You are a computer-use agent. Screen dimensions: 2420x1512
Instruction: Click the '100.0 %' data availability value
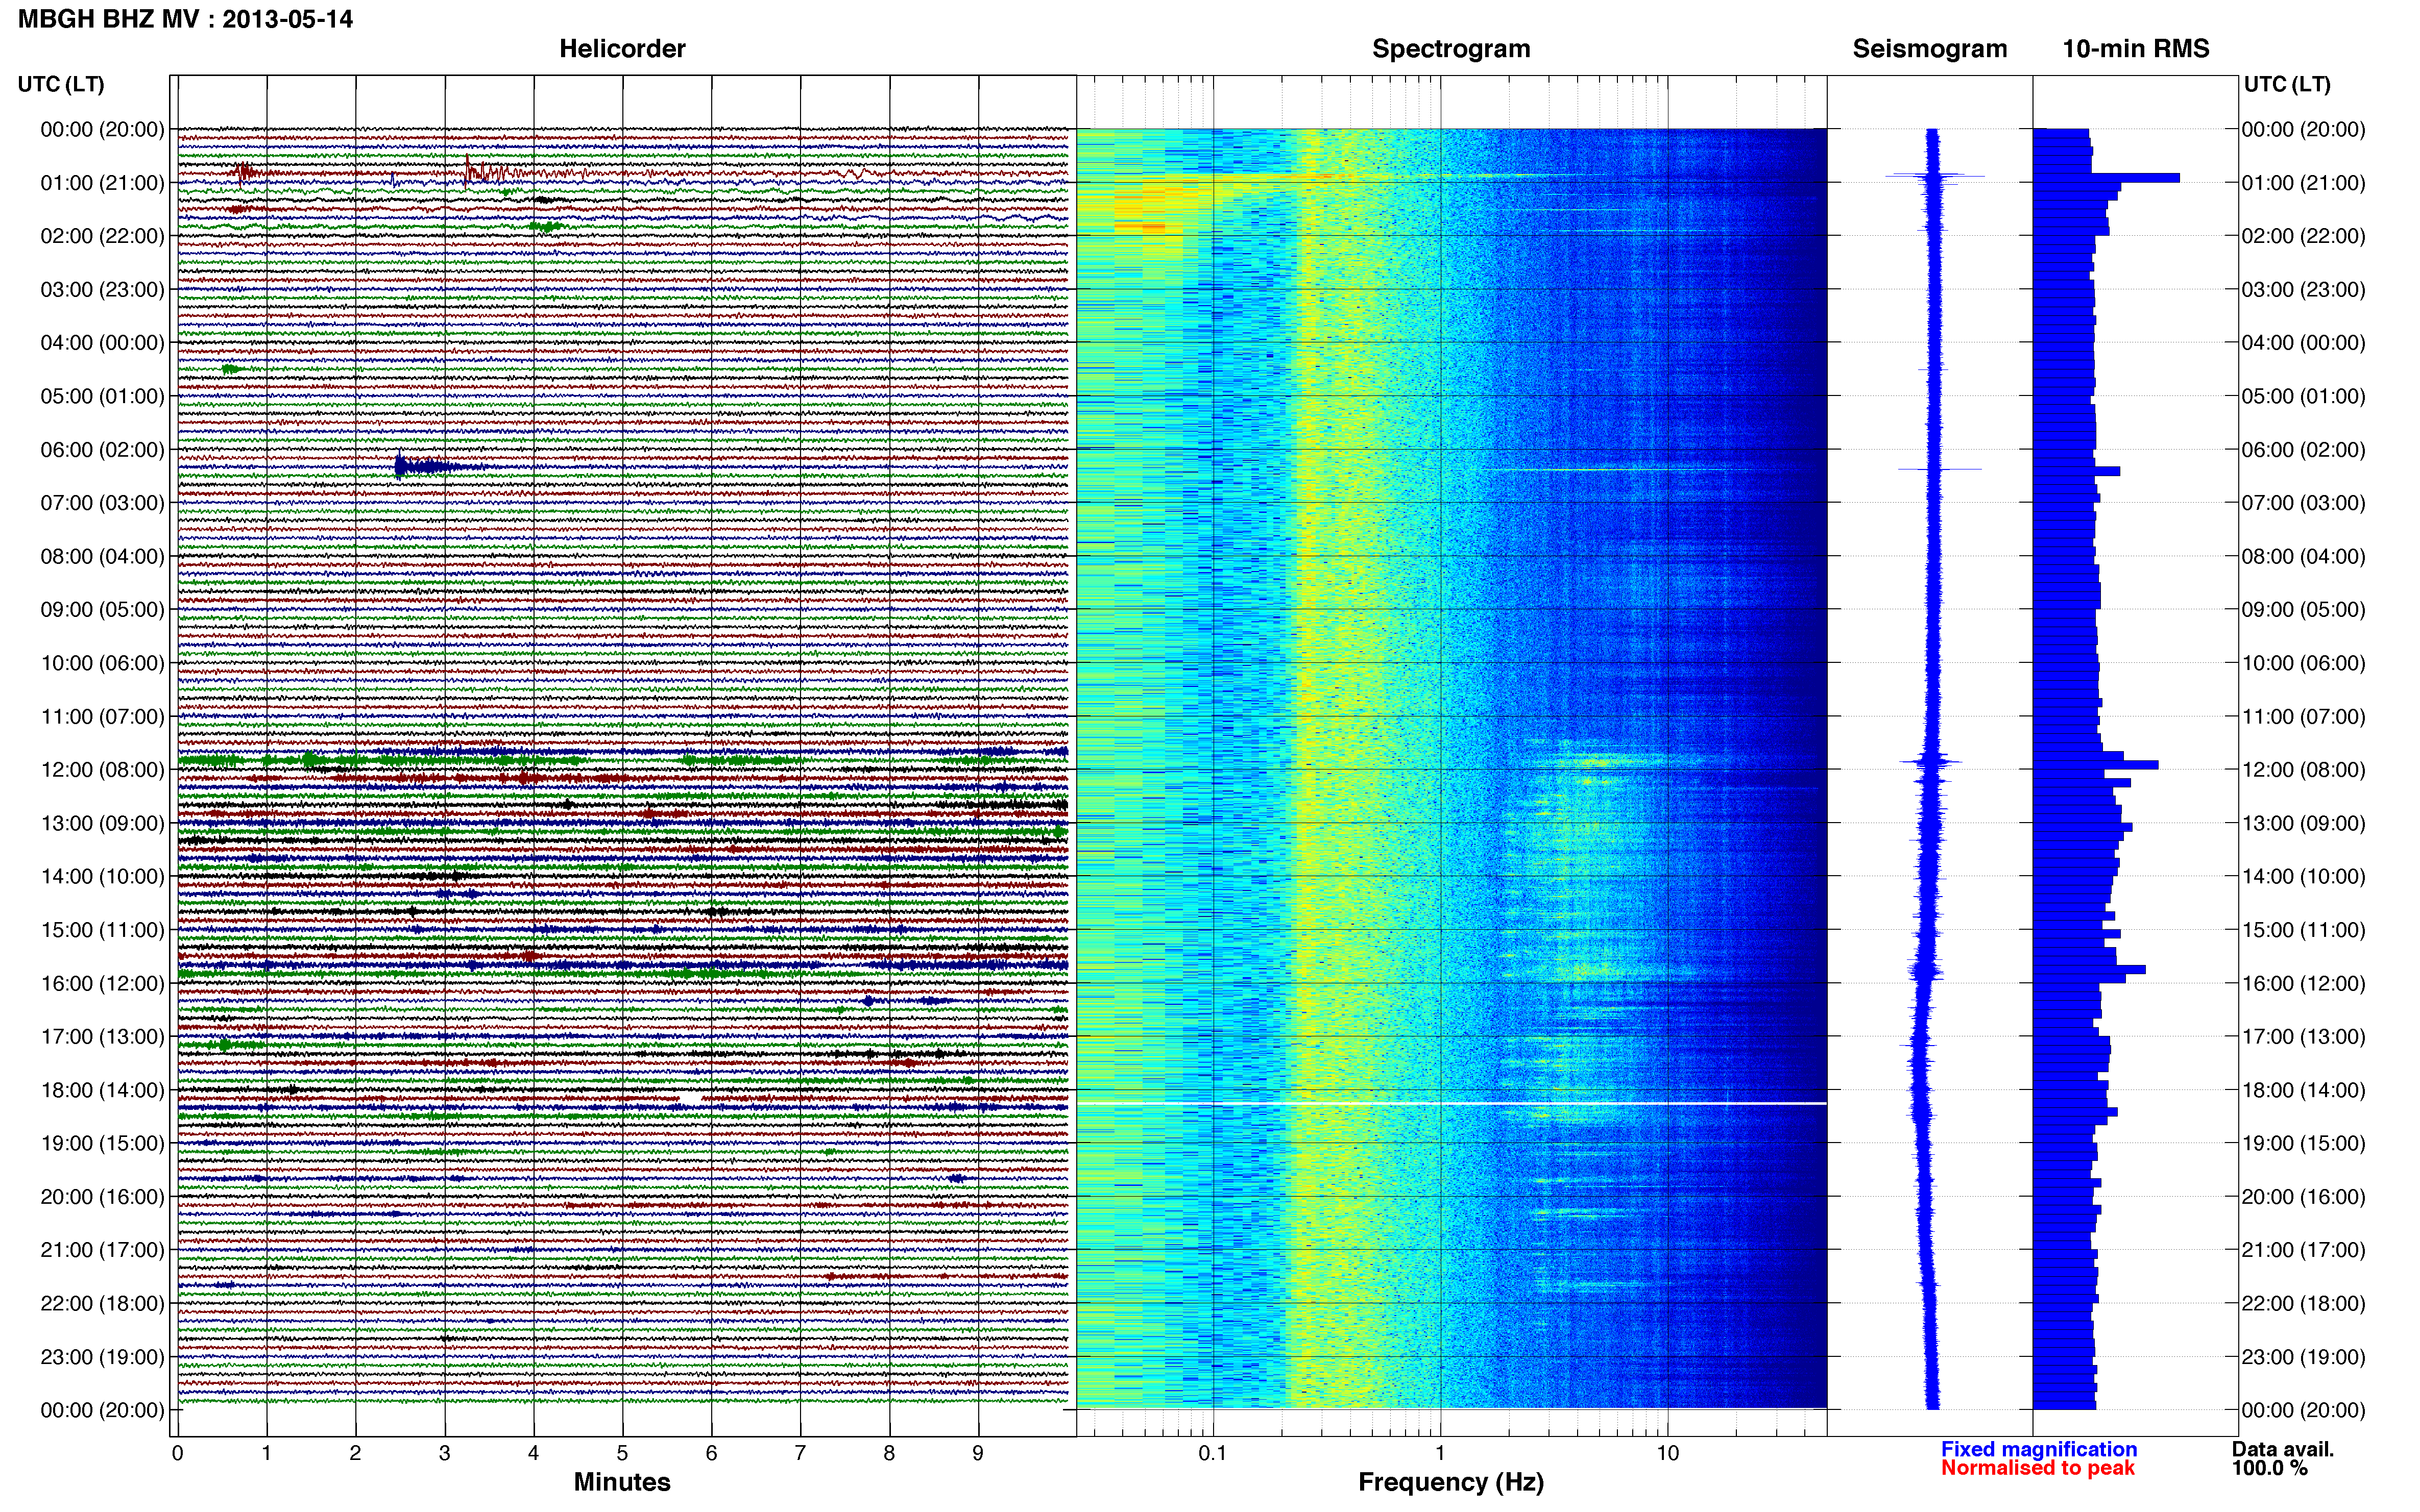point(2270,1468)
